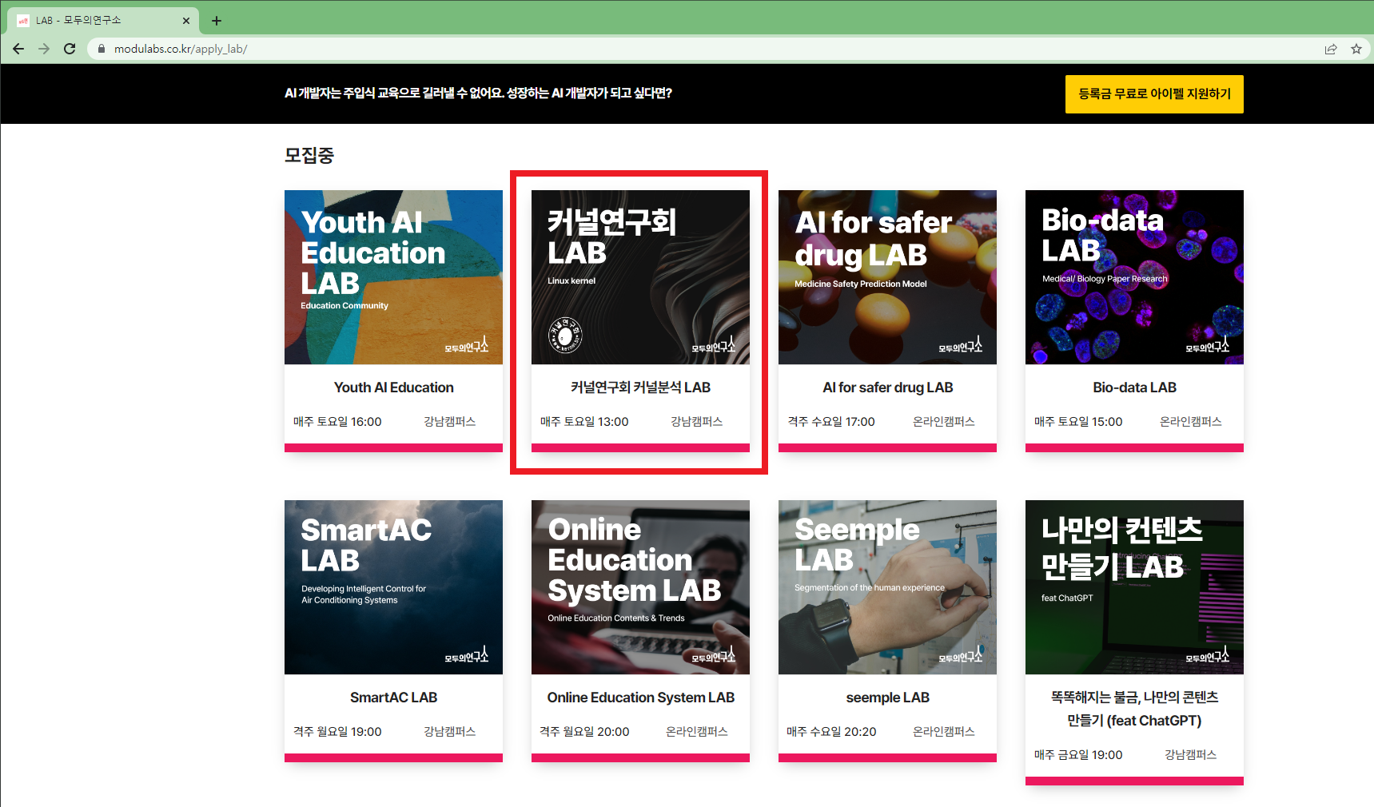This screenshot has width=1374, height=807.
Task: Click the 매주 토요일 13:00 schedule text
Action: click(584, 422)
